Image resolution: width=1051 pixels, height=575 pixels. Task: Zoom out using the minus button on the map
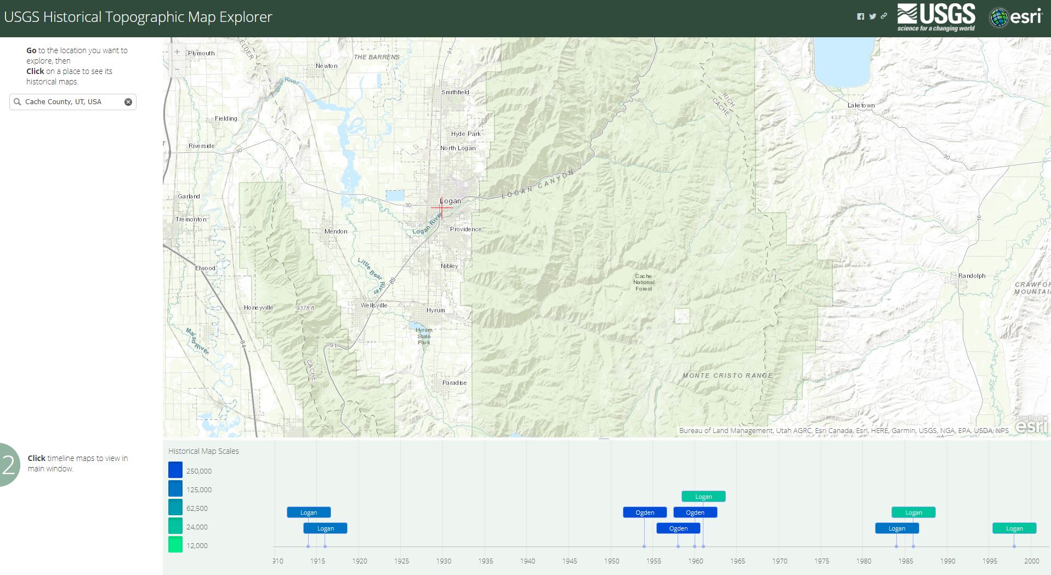[x=178, y=69]
